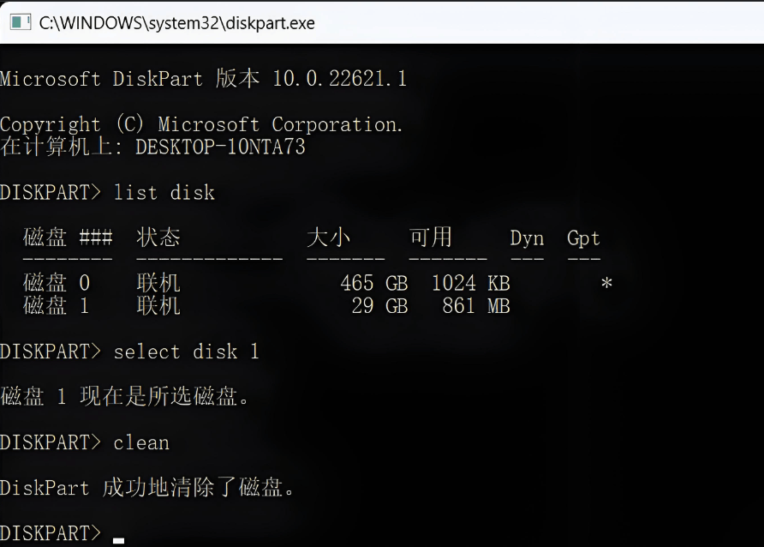Click the 'select disk 1' command line
This screenshot has height=547, width=764.
pyautogui.click(x=129, y=352)
